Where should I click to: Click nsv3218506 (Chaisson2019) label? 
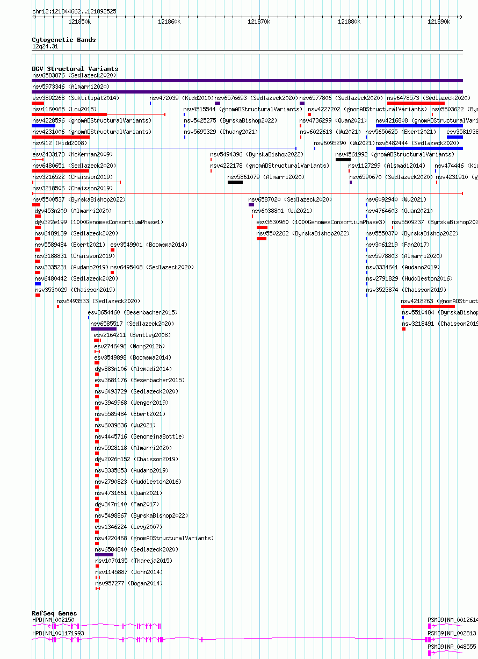click(73, 188)
